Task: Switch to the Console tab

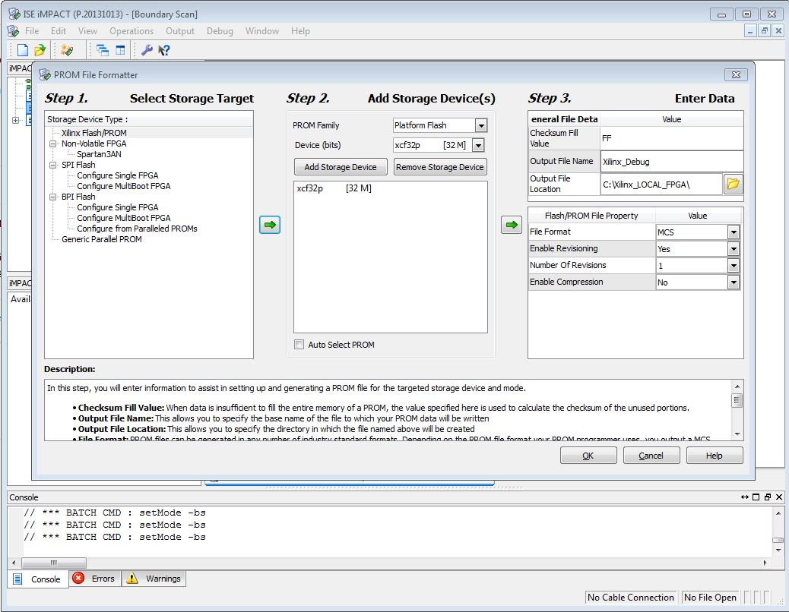Action: coord(37,579)
